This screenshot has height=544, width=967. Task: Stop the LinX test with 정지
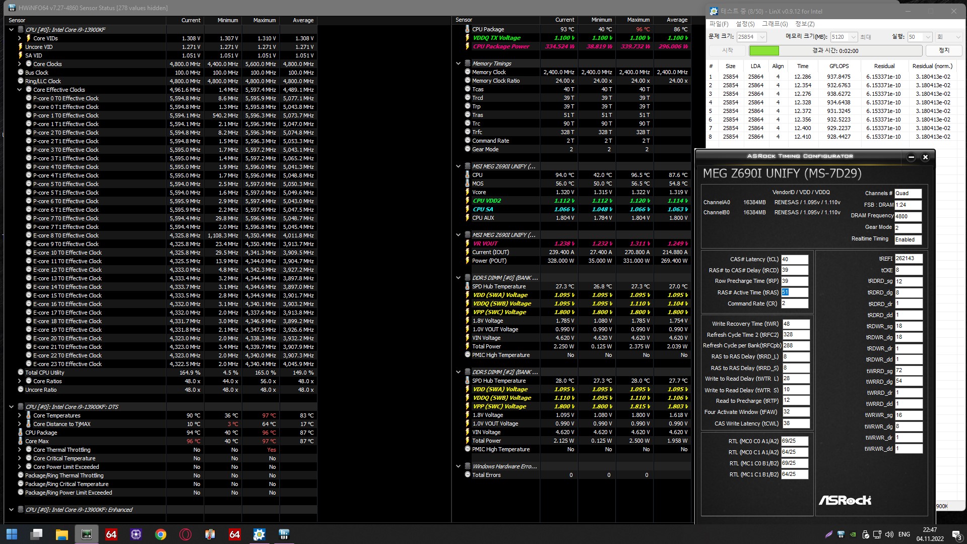coord(944,50)
